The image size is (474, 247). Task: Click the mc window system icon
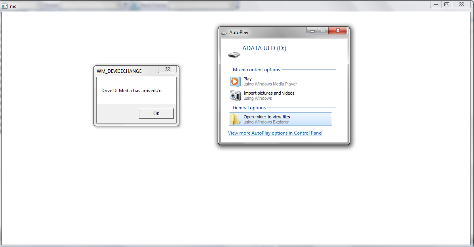[x=4, y=6]
